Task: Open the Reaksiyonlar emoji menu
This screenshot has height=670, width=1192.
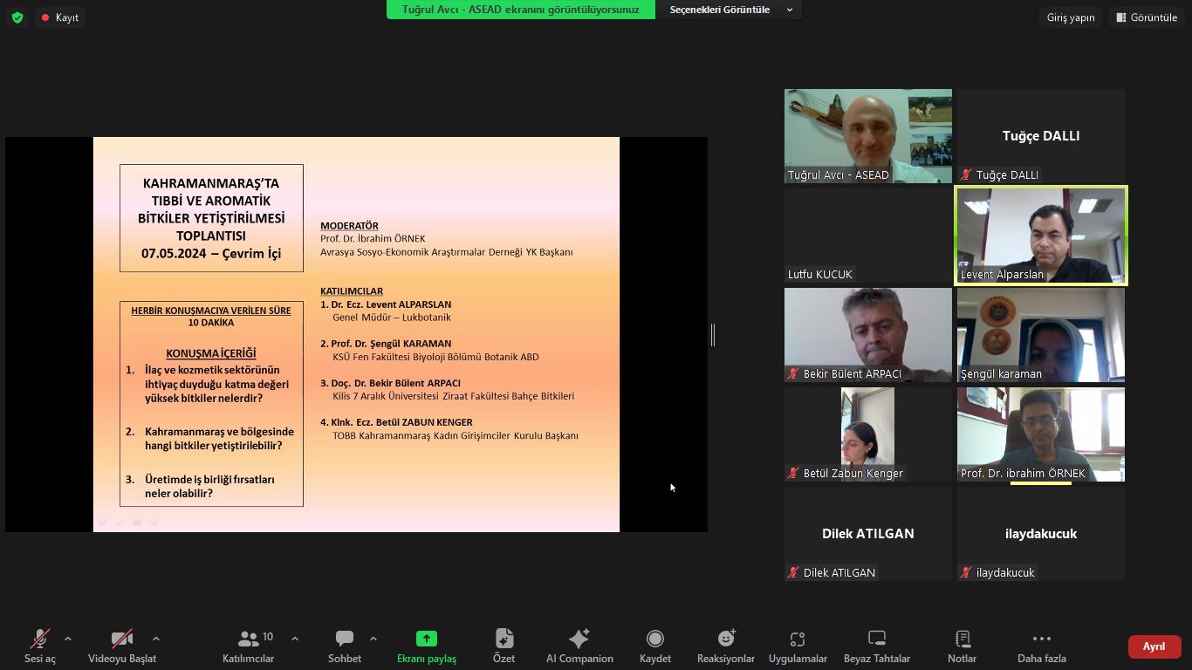Action: 725,646
